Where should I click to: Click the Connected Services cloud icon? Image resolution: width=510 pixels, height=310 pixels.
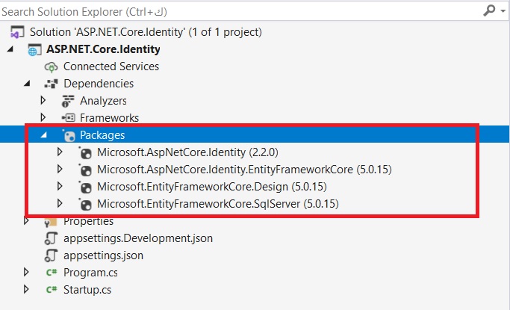51,67
